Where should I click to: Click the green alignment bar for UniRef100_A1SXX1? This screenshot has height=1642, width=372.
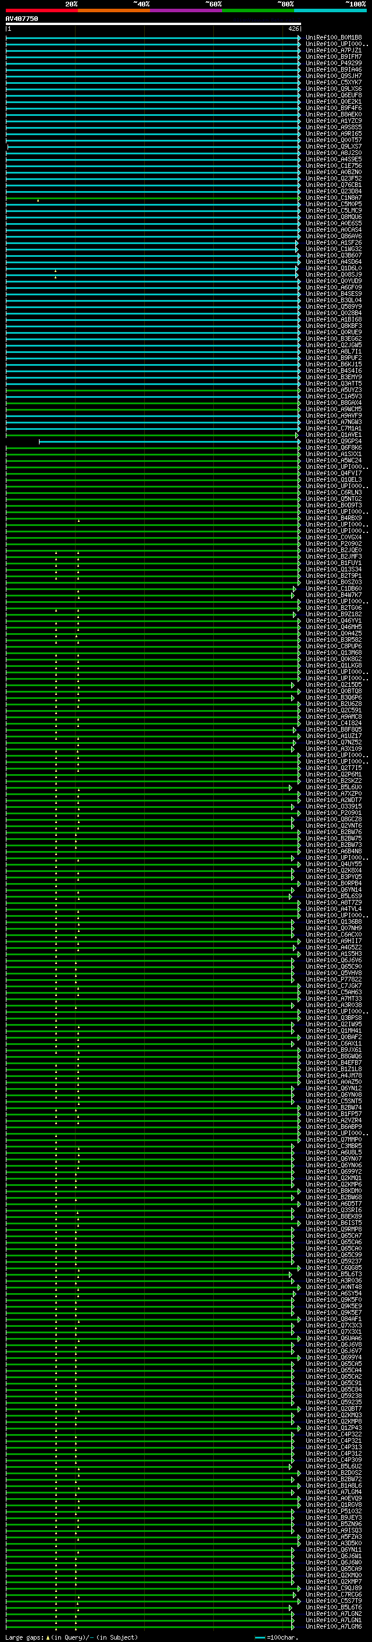(x=153, y=454)
